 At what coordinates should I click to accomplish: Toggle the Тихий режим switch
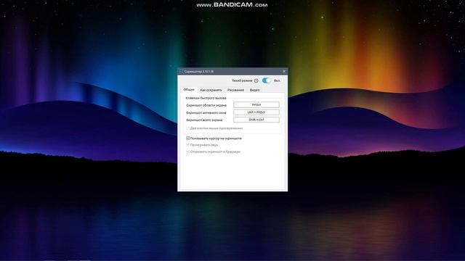(267, 80)
